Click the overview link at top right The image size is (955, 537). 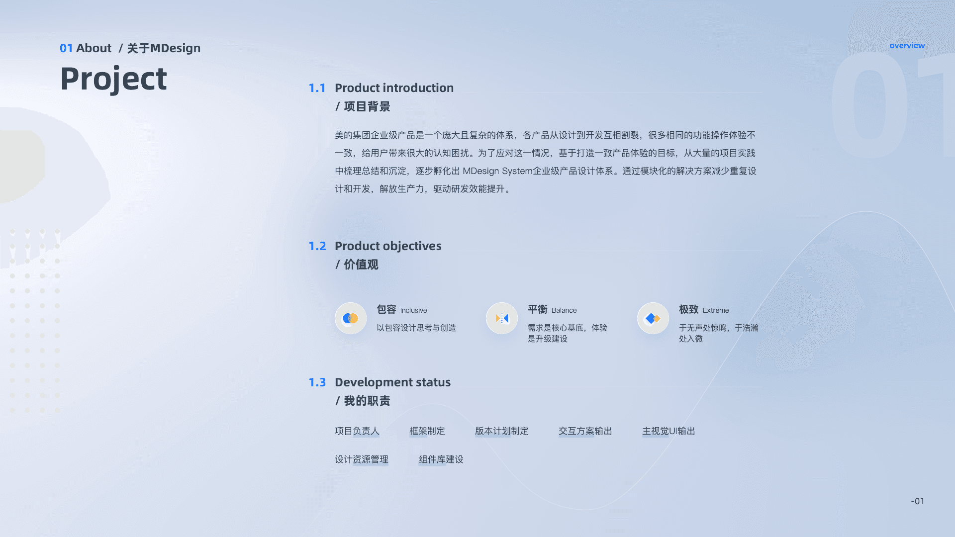[907, 45]
